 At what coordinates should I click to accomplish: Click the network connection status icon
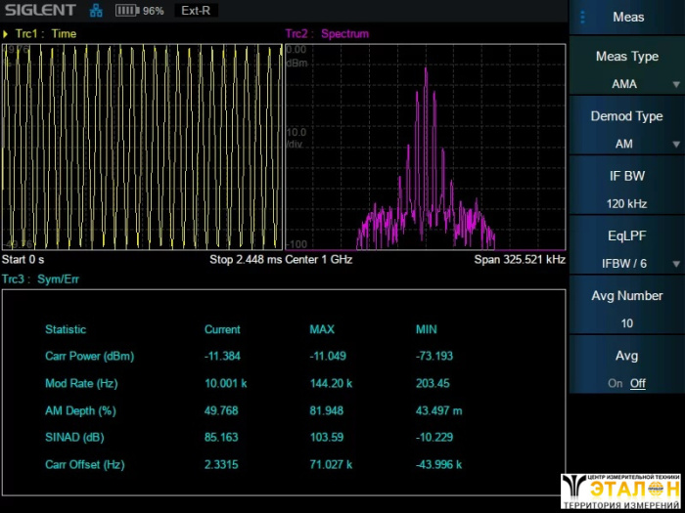tap(96, 11)
